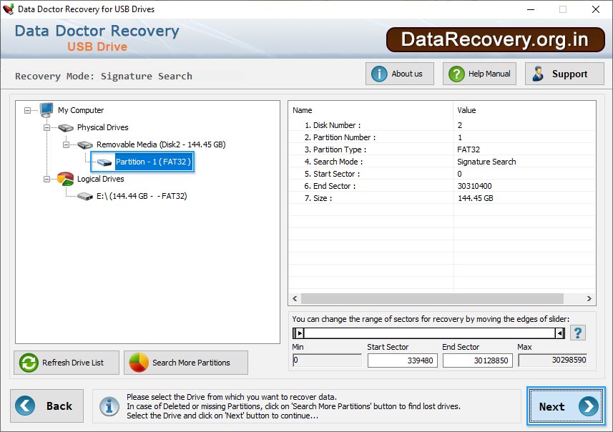Click the table's right scroll arrow
613x432 pixels.
coord(589,299)
